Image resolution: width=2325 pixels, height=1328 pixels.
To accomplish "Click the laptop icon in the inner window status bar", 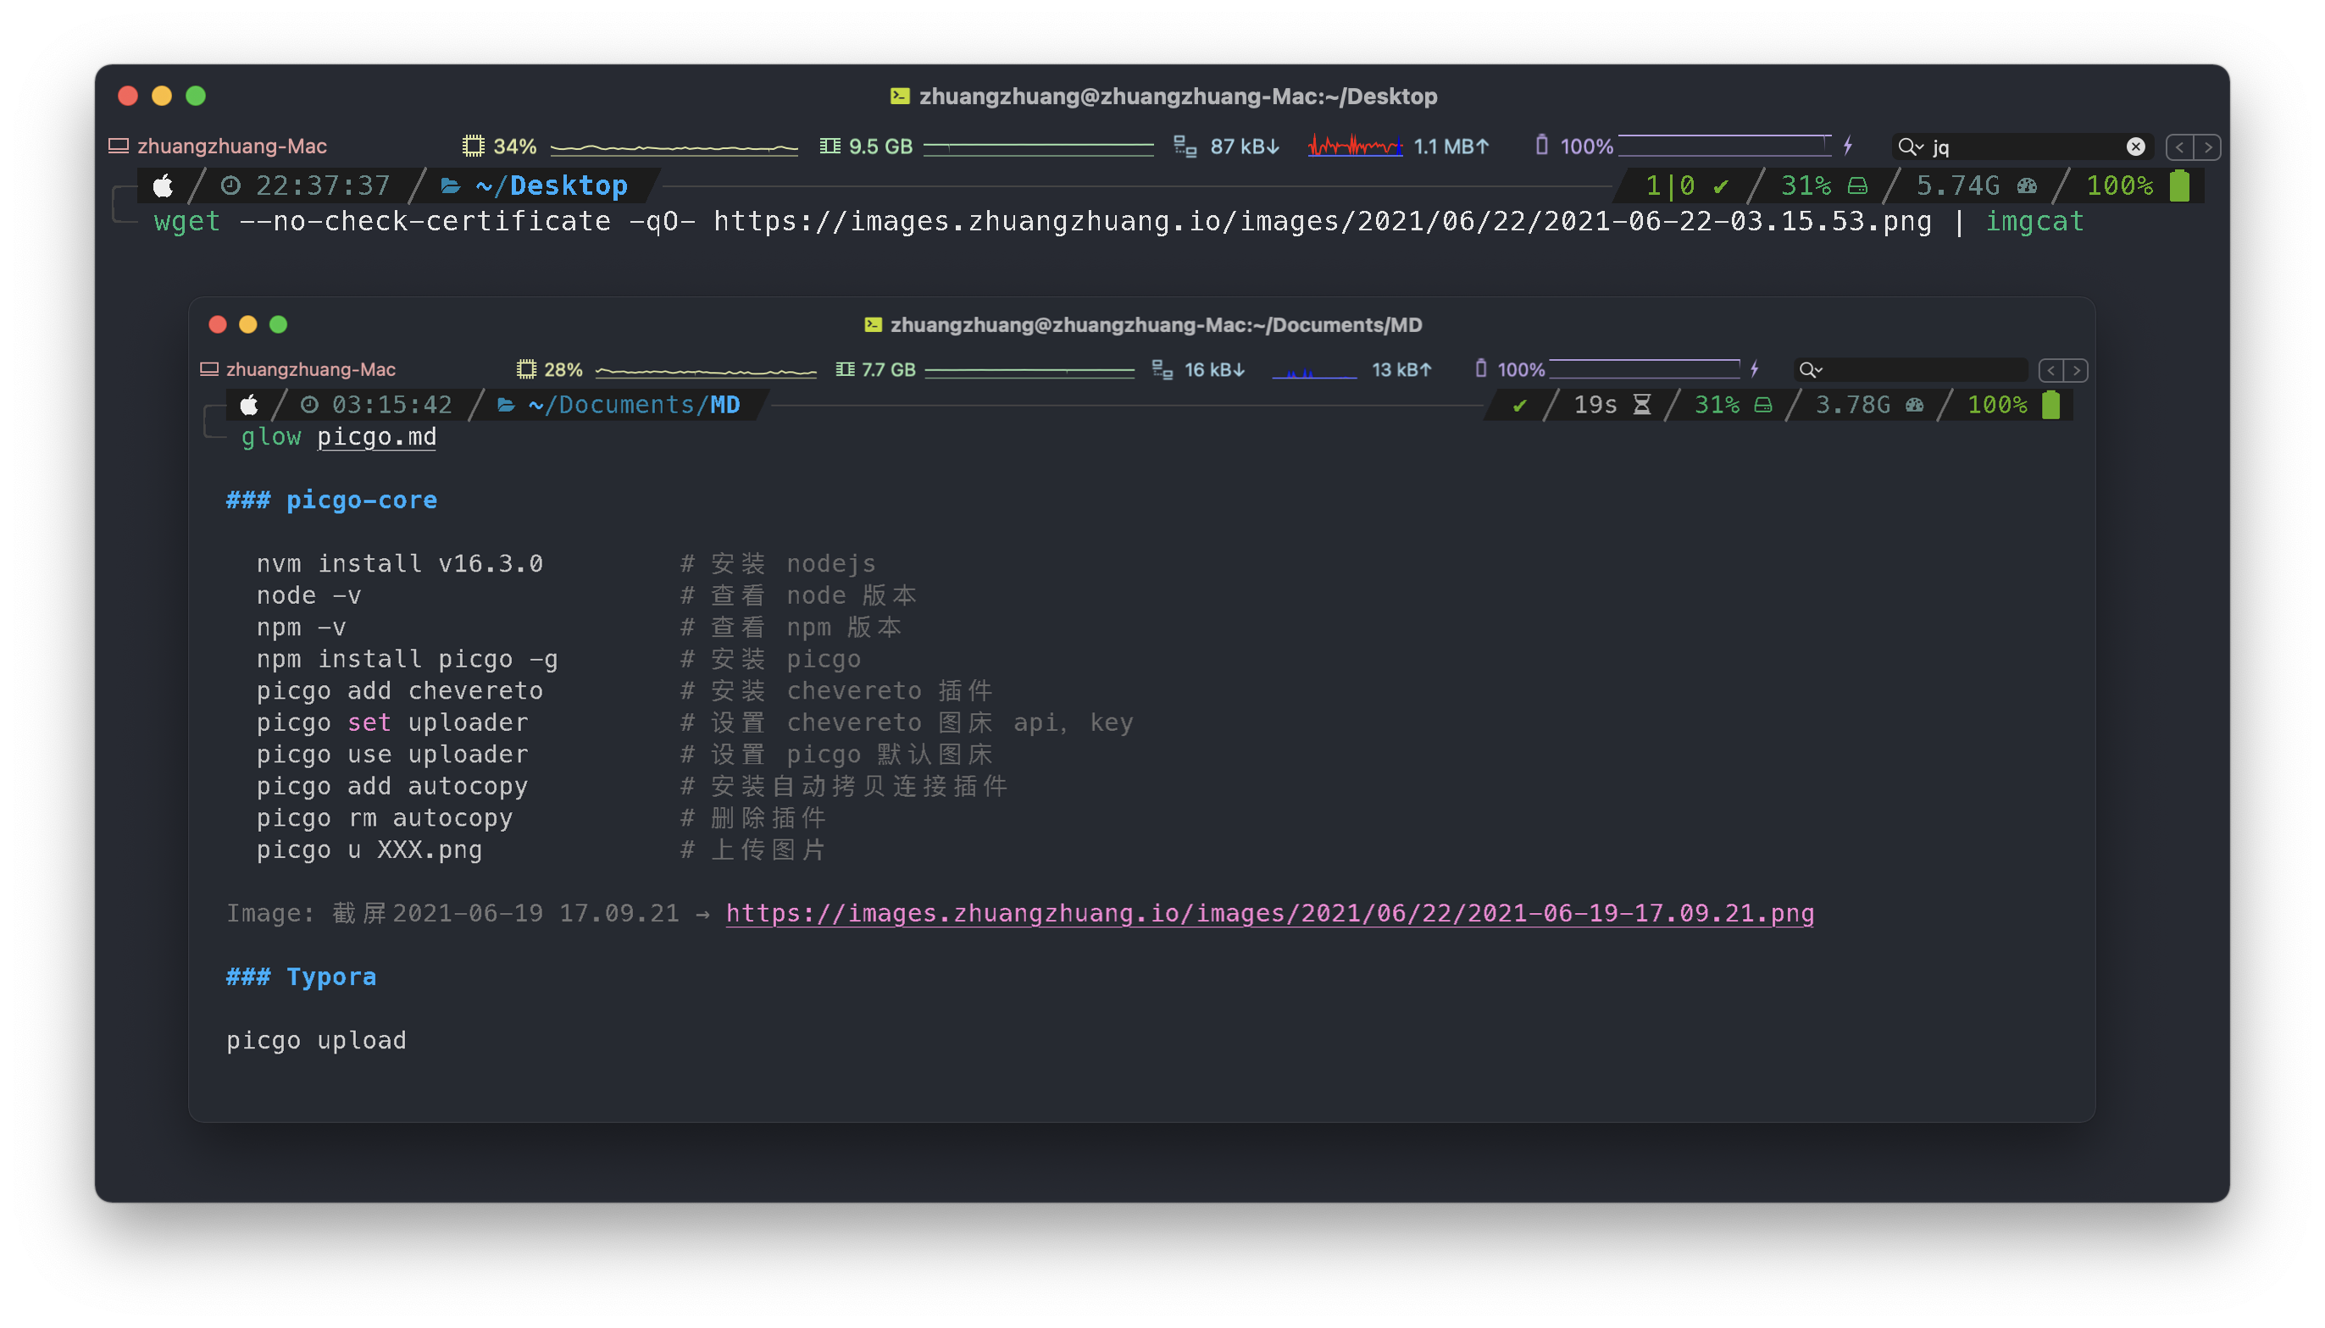I will point(210,369).
